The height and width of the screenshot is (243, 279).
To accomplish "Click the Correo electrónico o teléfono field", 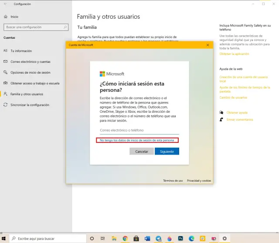I will [139, 130].
